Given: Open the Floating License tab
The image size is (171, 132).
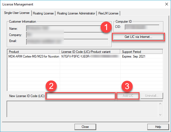Looking at the screenshot, I should [x=43, y=13].
